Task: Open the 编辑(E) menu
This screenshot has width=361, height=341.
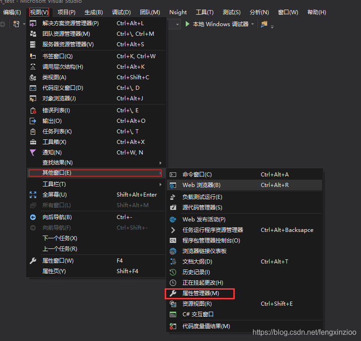Action: coord(12,12)
